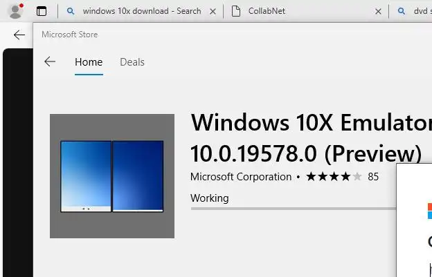Open the Deals tab in Microsoft Store
Image resolution: width=432 pixels, height=277 pixels.
pos(132,62)
